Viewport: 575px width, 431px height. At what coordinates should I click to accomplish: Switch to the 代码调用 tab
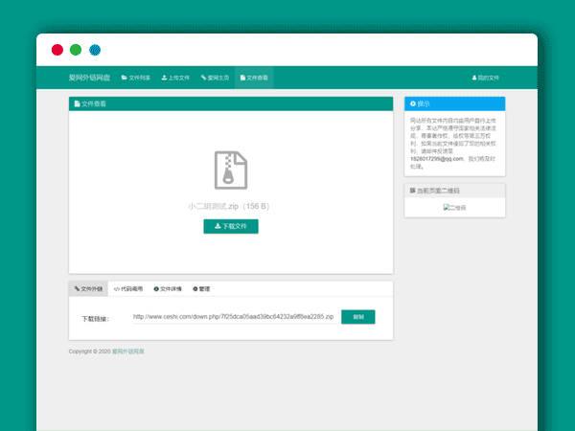click(127, 288)
